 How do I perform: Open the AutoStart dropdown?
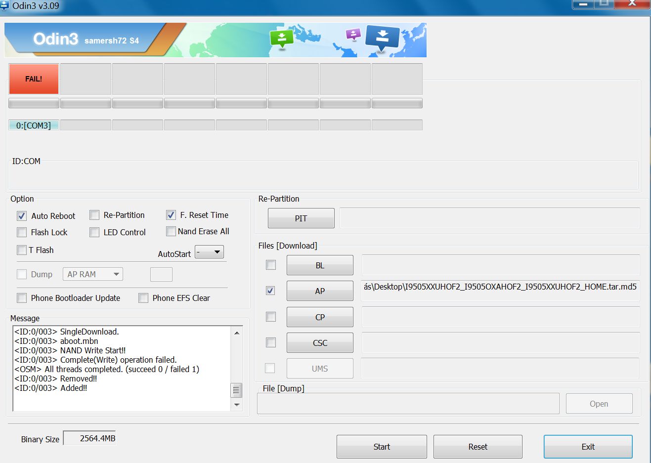(x=210, y=252)
